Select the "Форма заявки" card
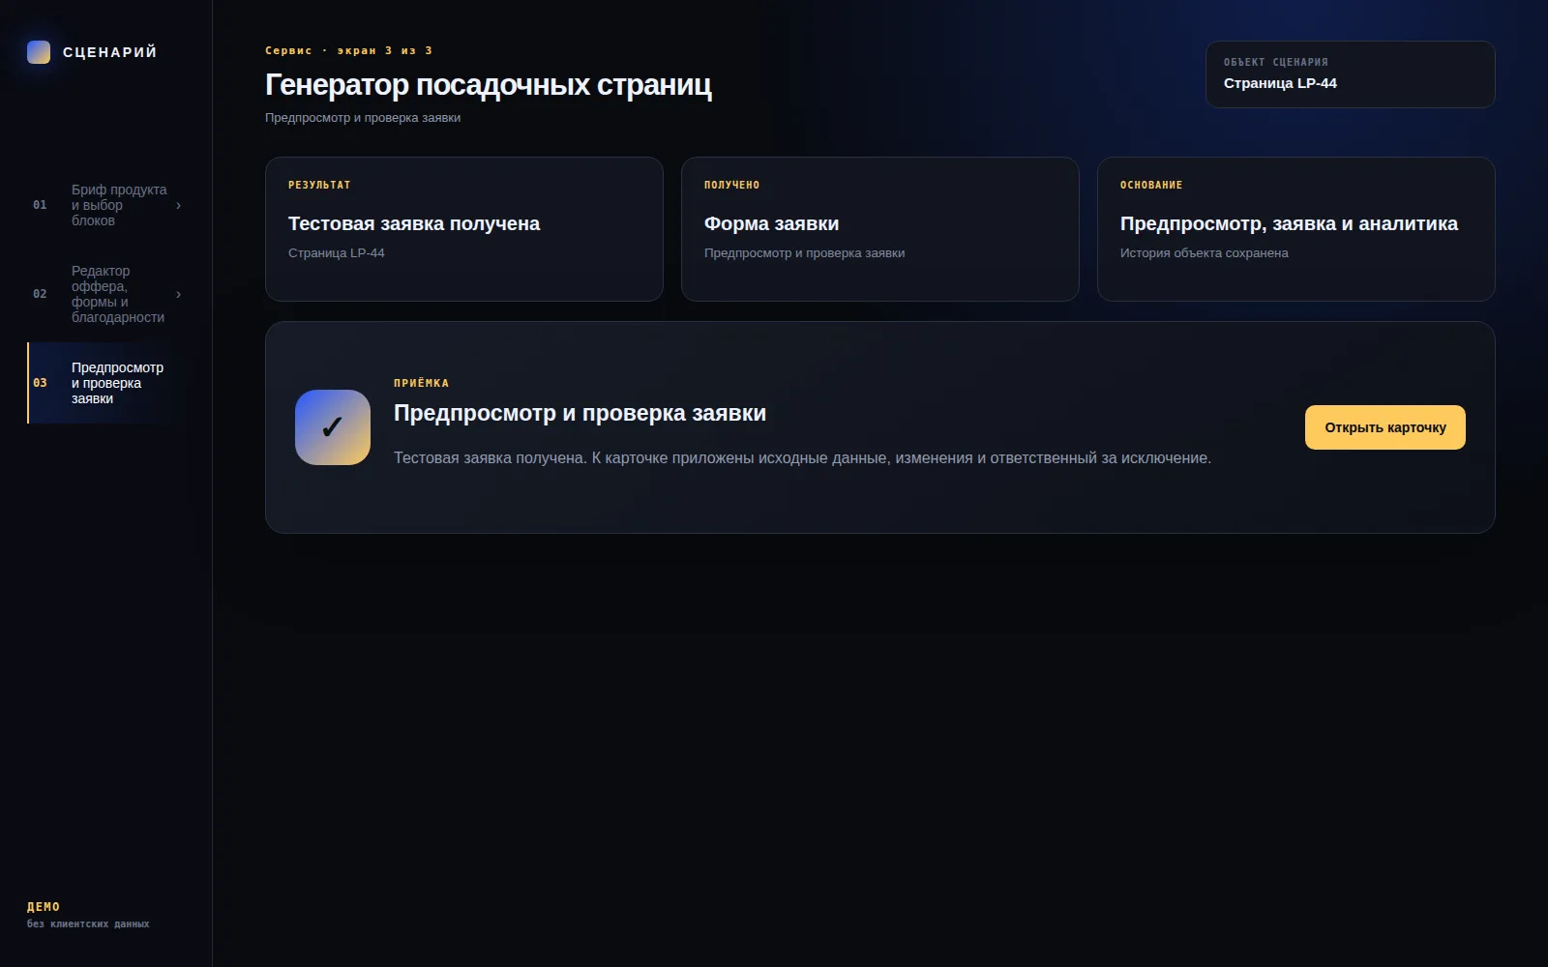The image size is (1548, 967). [x=880, y=229]
